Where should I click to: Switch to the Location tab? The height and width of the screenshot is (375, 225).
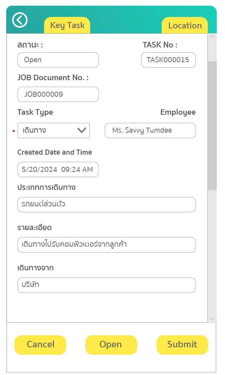184,25
